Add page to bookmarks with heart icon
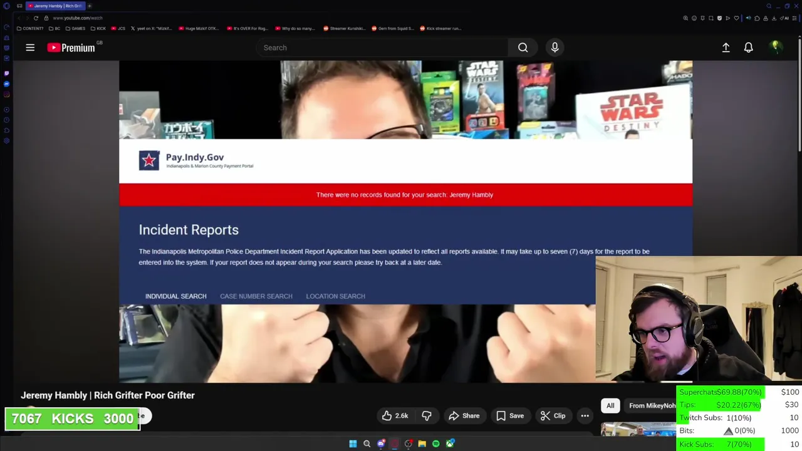This screenshot has width=802, height=451. point(736,18)
